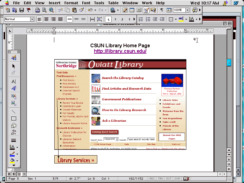Open the Borders dropdown arrow
Image resolution: width=244 pixels, height=183 pixels.
[176, 19]
